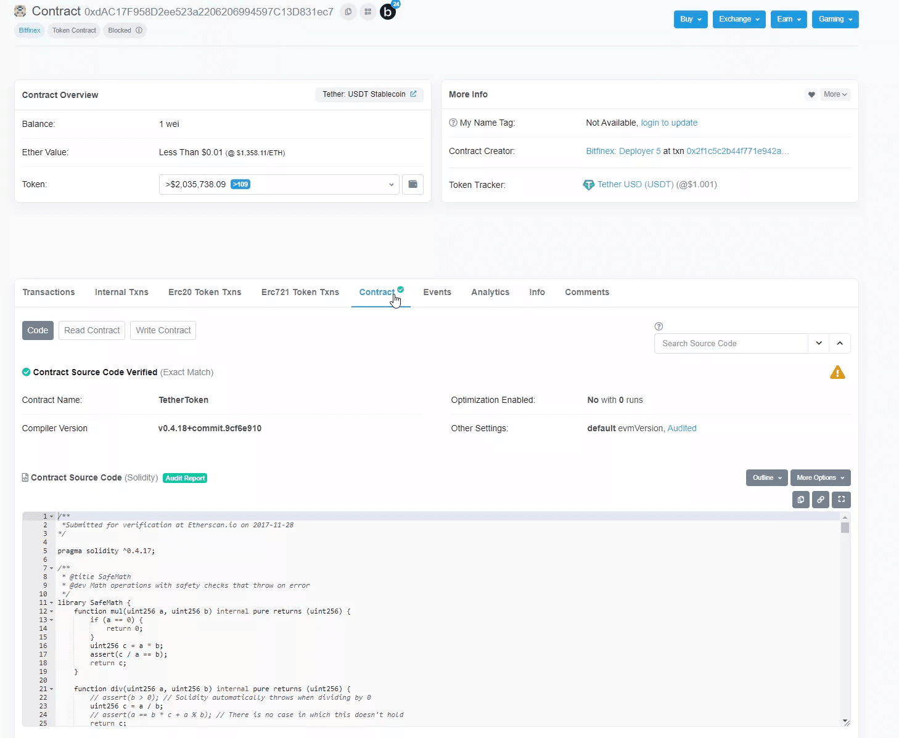Expand the More dropdown in More Info

click(x=835, y=94)
